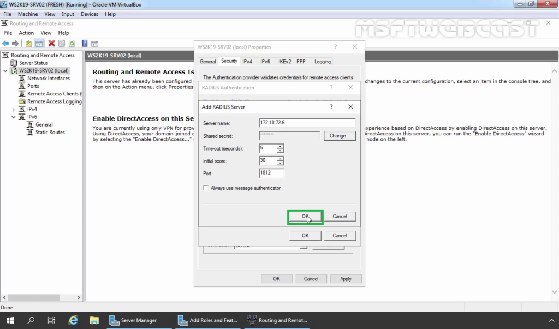Viewport: 559px width, 329px height.
Task: Click Routing and Remote Access taskbar item
Action: point(277,320)
